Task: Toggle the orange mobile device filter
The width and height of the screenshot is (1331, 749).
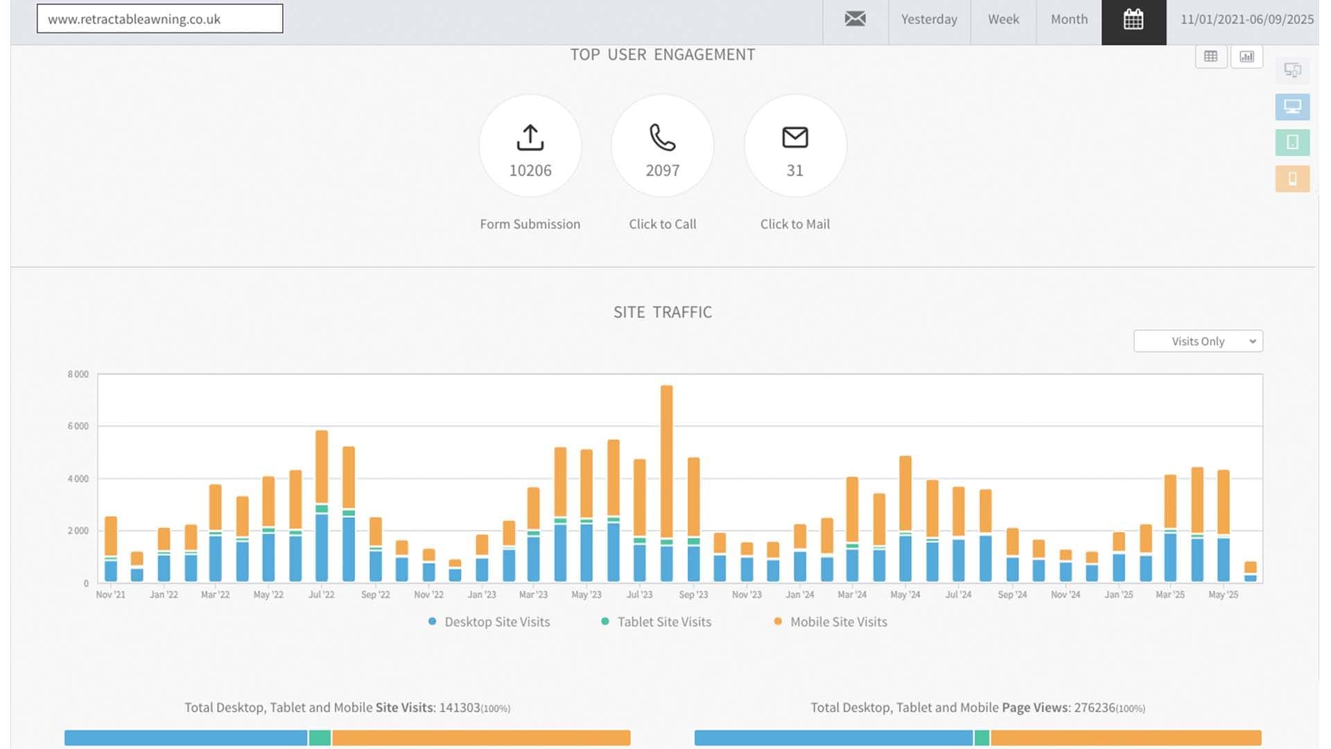Action: click(1292, 179)
